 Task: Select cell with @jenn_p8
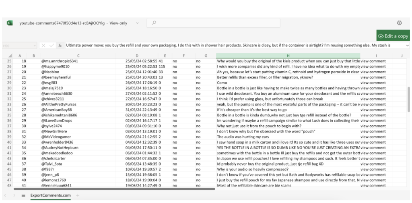tap(78, 174)
